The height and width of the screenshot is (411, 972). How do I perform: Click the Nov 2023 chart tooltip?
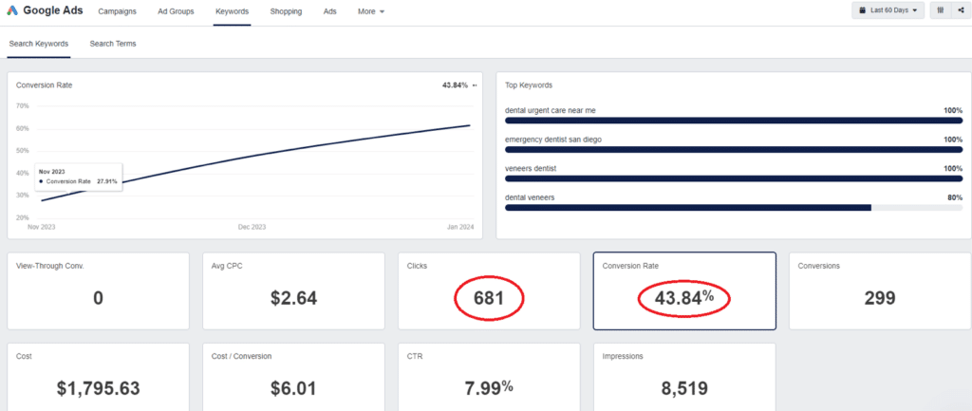[79, 177]
